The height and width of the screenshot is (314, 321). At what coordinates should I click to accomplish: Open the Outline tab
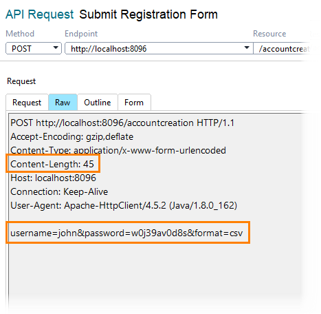pyautogui.click(x=98, y=102)
